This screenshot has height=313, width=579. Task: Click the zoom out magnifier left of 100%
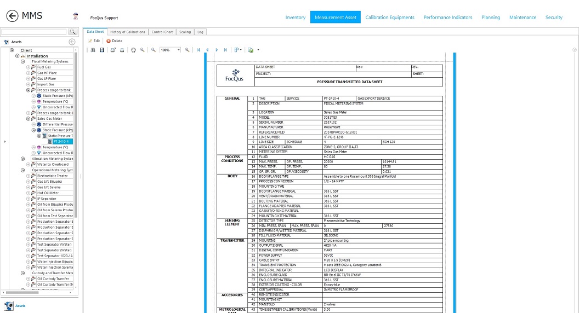tap(153, 50)
